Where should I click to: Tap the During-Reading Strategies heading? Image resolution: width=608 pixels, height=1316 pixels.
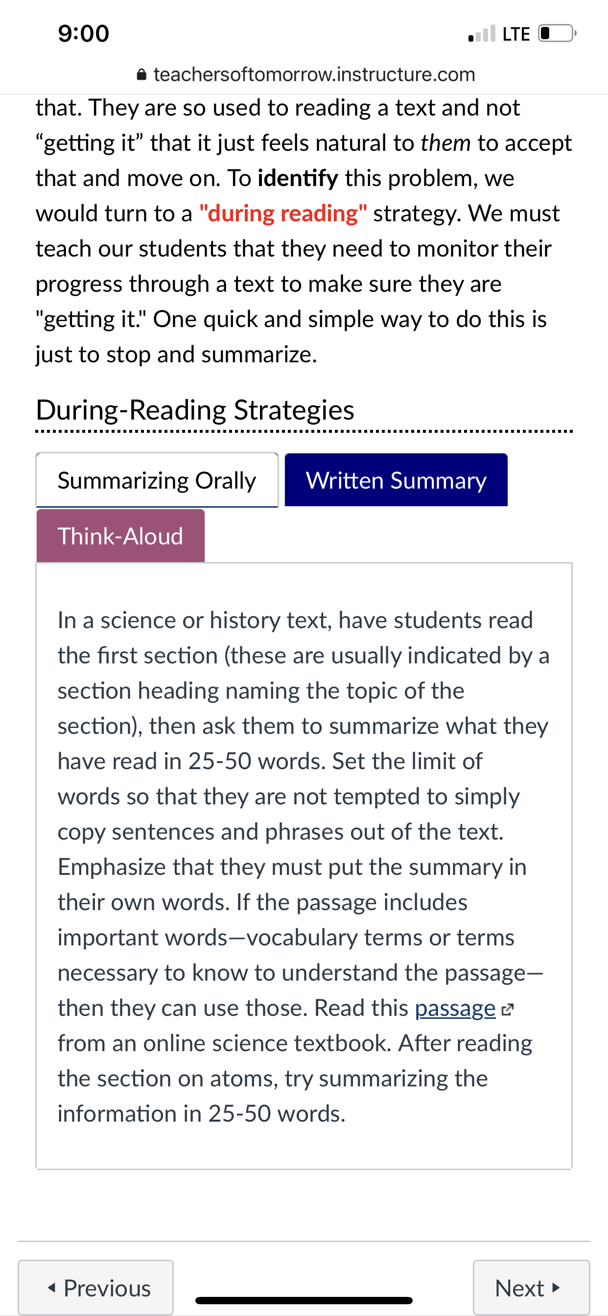pos(195,410)
